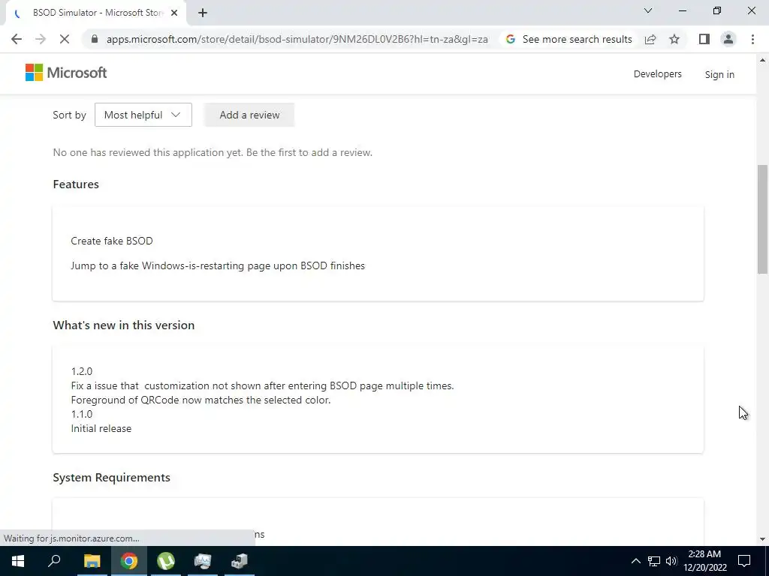Open Chrome profile menu
769x576 pixels.
click(x=728, y=39)
